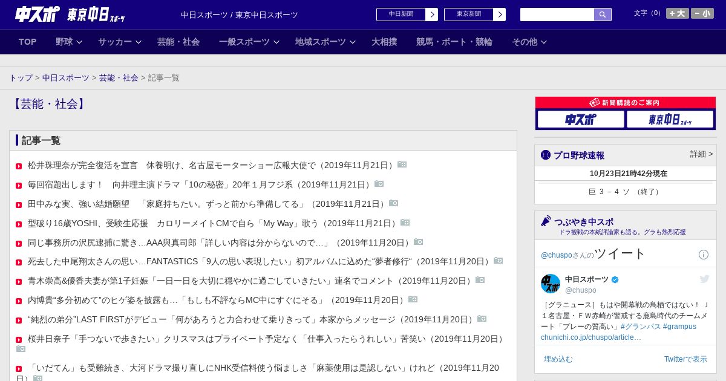Click the Twitter bird icon on tweet
The width and height of the screenshot is (726, 381).
704,279
